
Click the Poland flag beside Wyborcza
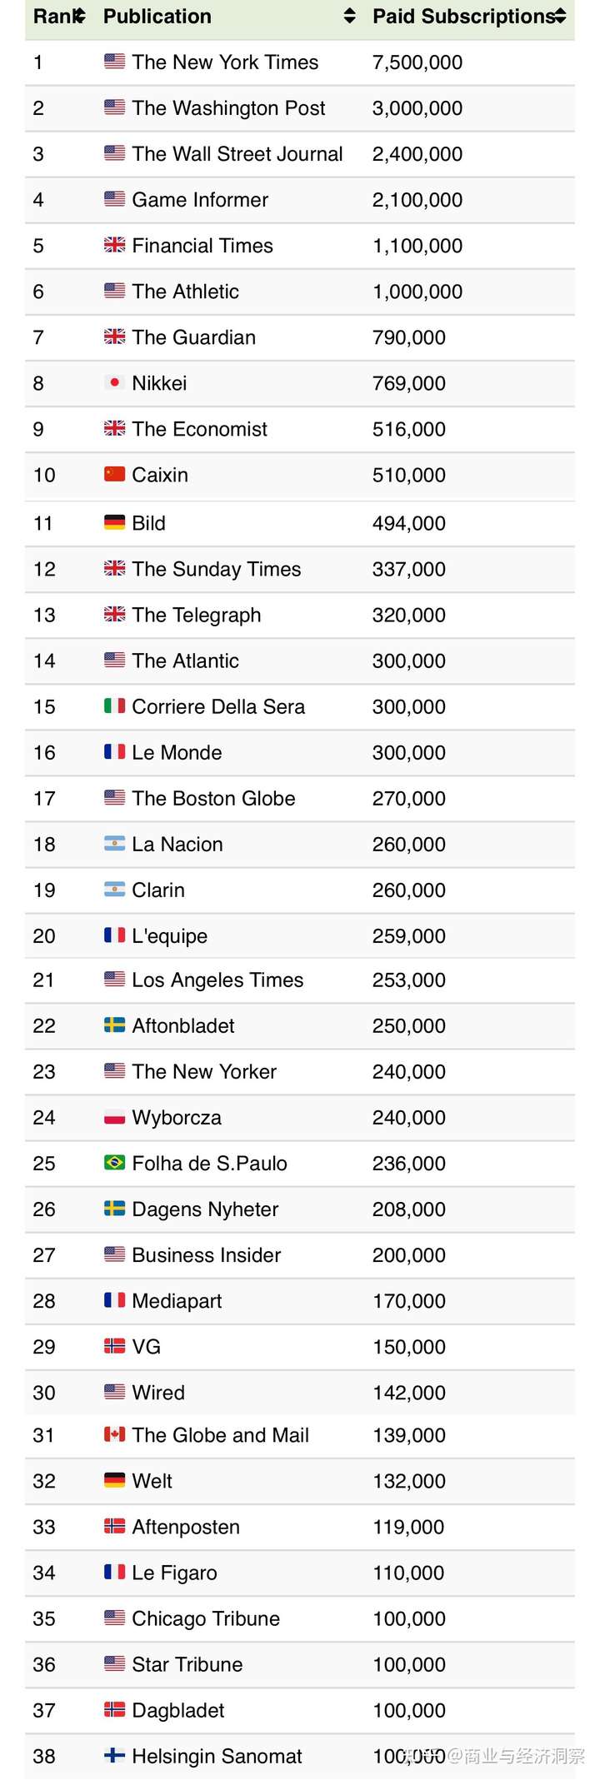click(115, 1116)
